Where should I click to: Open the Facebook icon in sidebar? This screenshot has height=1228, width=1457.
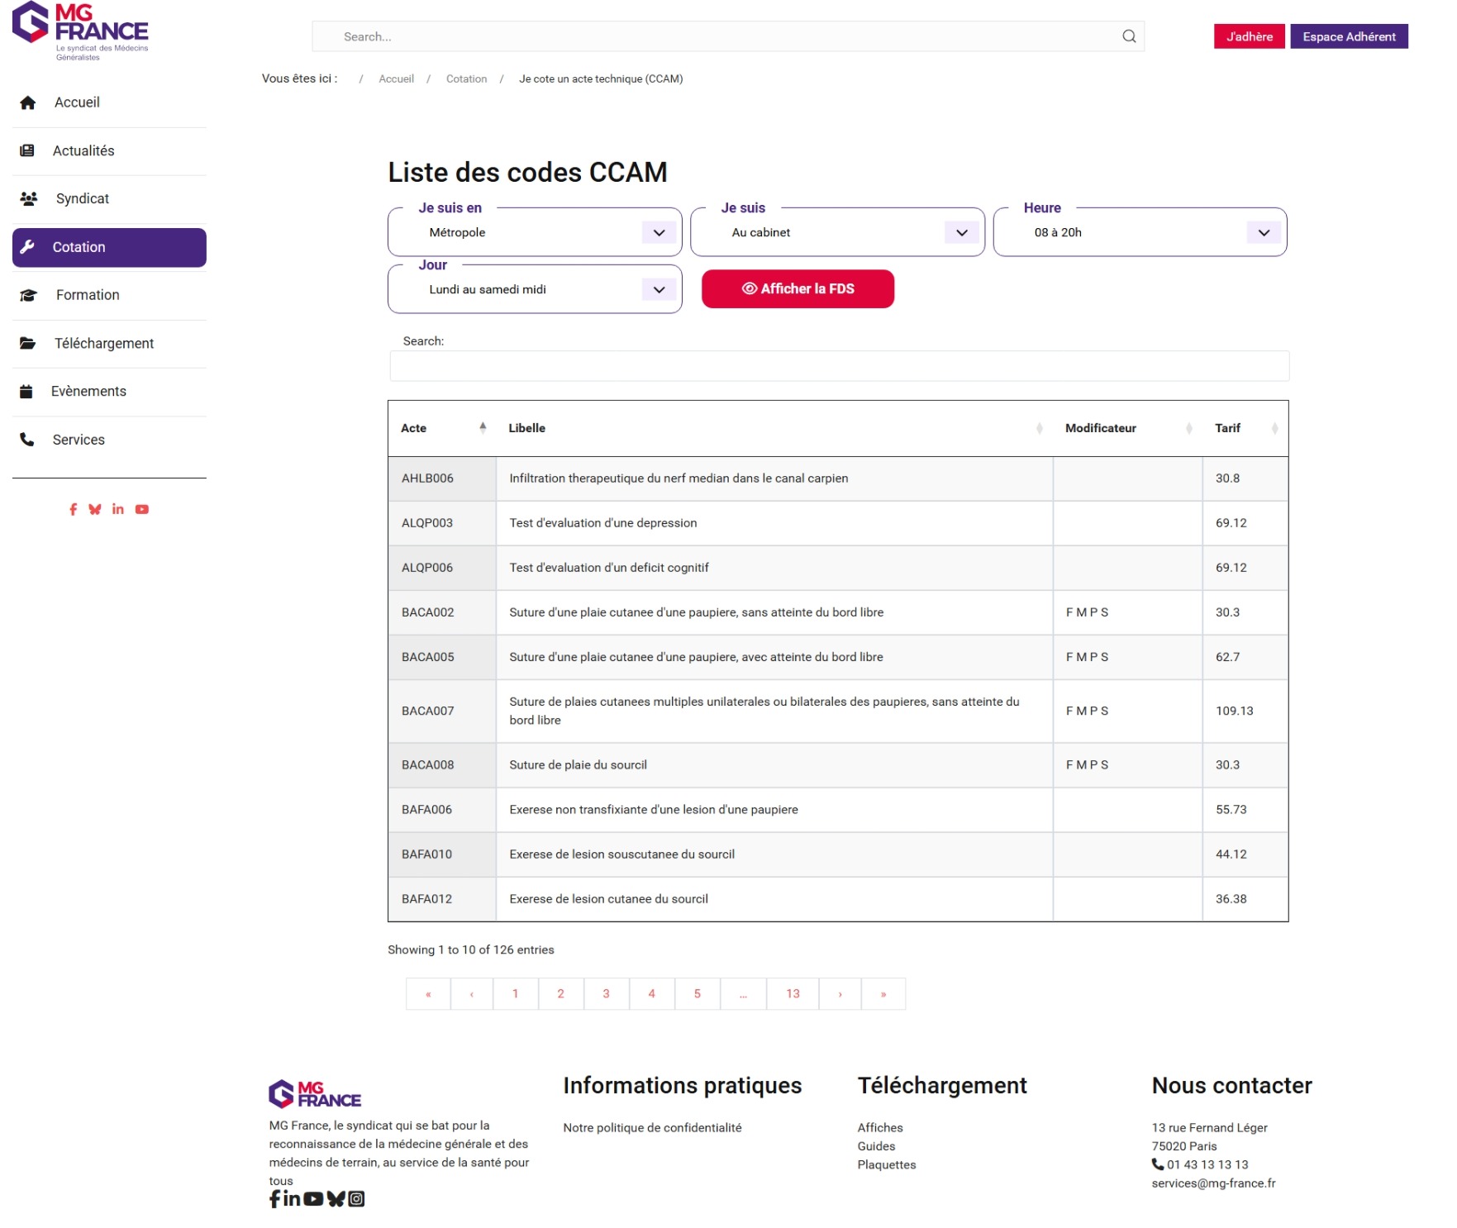coord(74,510)
